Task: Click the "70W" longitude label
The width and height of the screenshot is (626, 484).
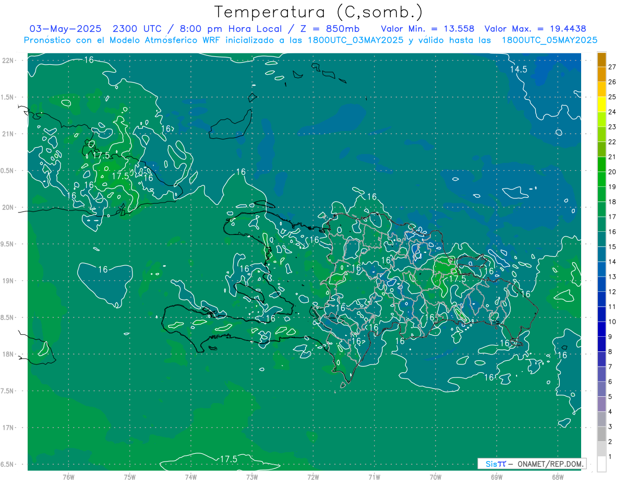Action: pos(436,477)
